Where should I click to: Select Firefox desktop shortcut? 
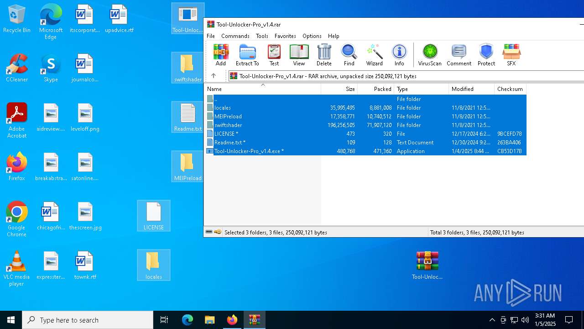(17, 166)
